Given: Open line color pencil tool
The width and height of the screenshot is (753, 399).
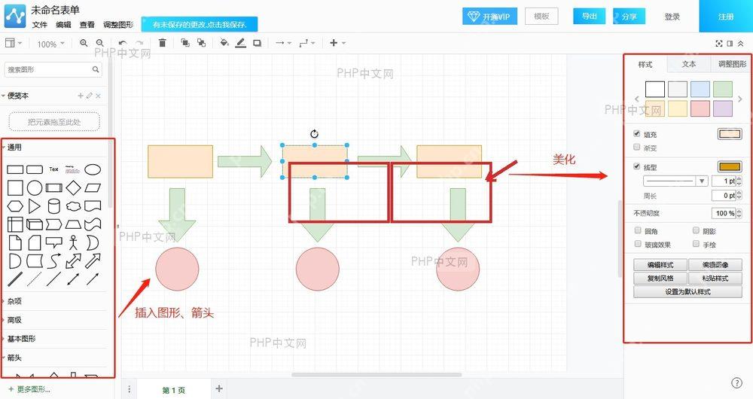Looking at the screenshot, I should pos(241,43).
